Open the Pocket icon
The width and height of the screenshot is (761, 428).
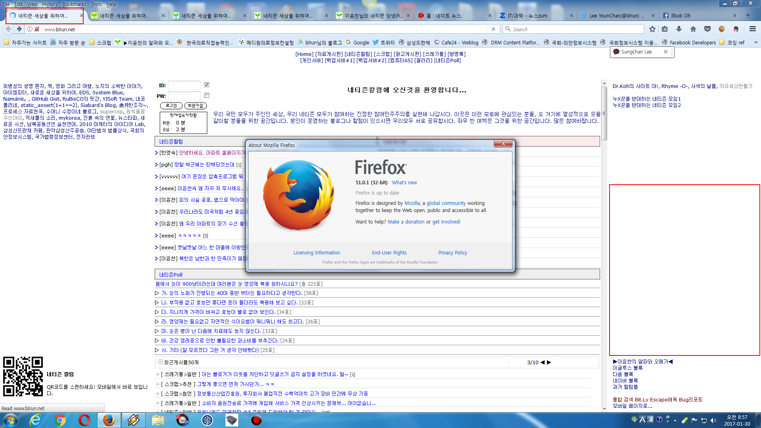707,29
